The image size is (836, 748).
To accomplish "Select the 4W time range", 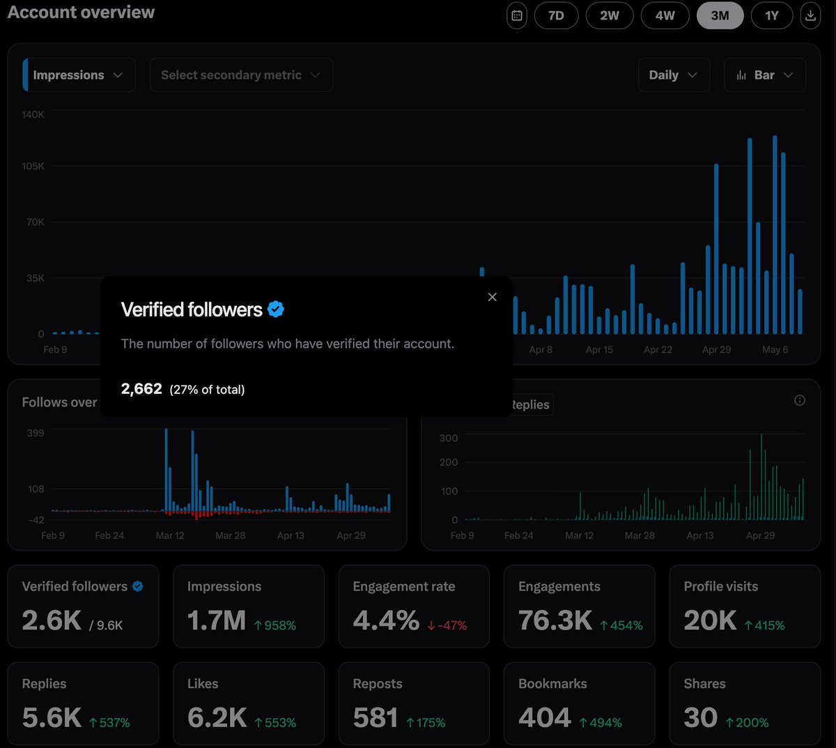I will [665, 15].
